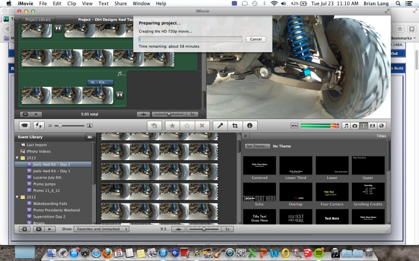419x261 pixels.
Task: Select the crop and rotate tool
Action: [x=235, y=126]
